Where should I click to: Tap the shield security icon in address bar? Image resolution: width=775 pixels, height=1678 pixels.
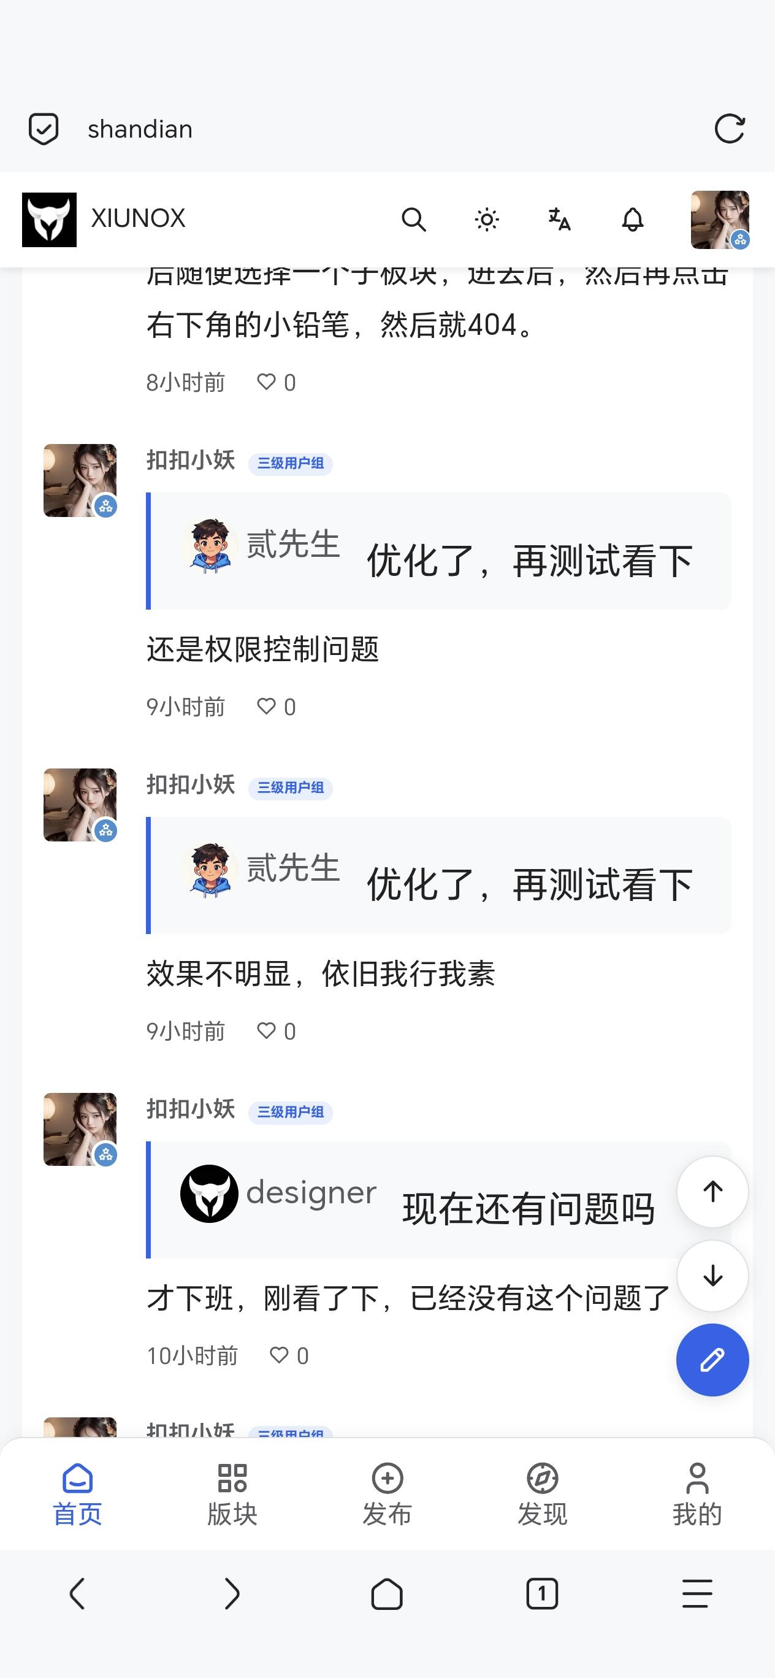[x=44, y=128]
